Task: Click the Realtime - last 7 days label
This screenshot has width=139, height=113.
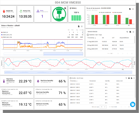Action: [x=96, y=35]
